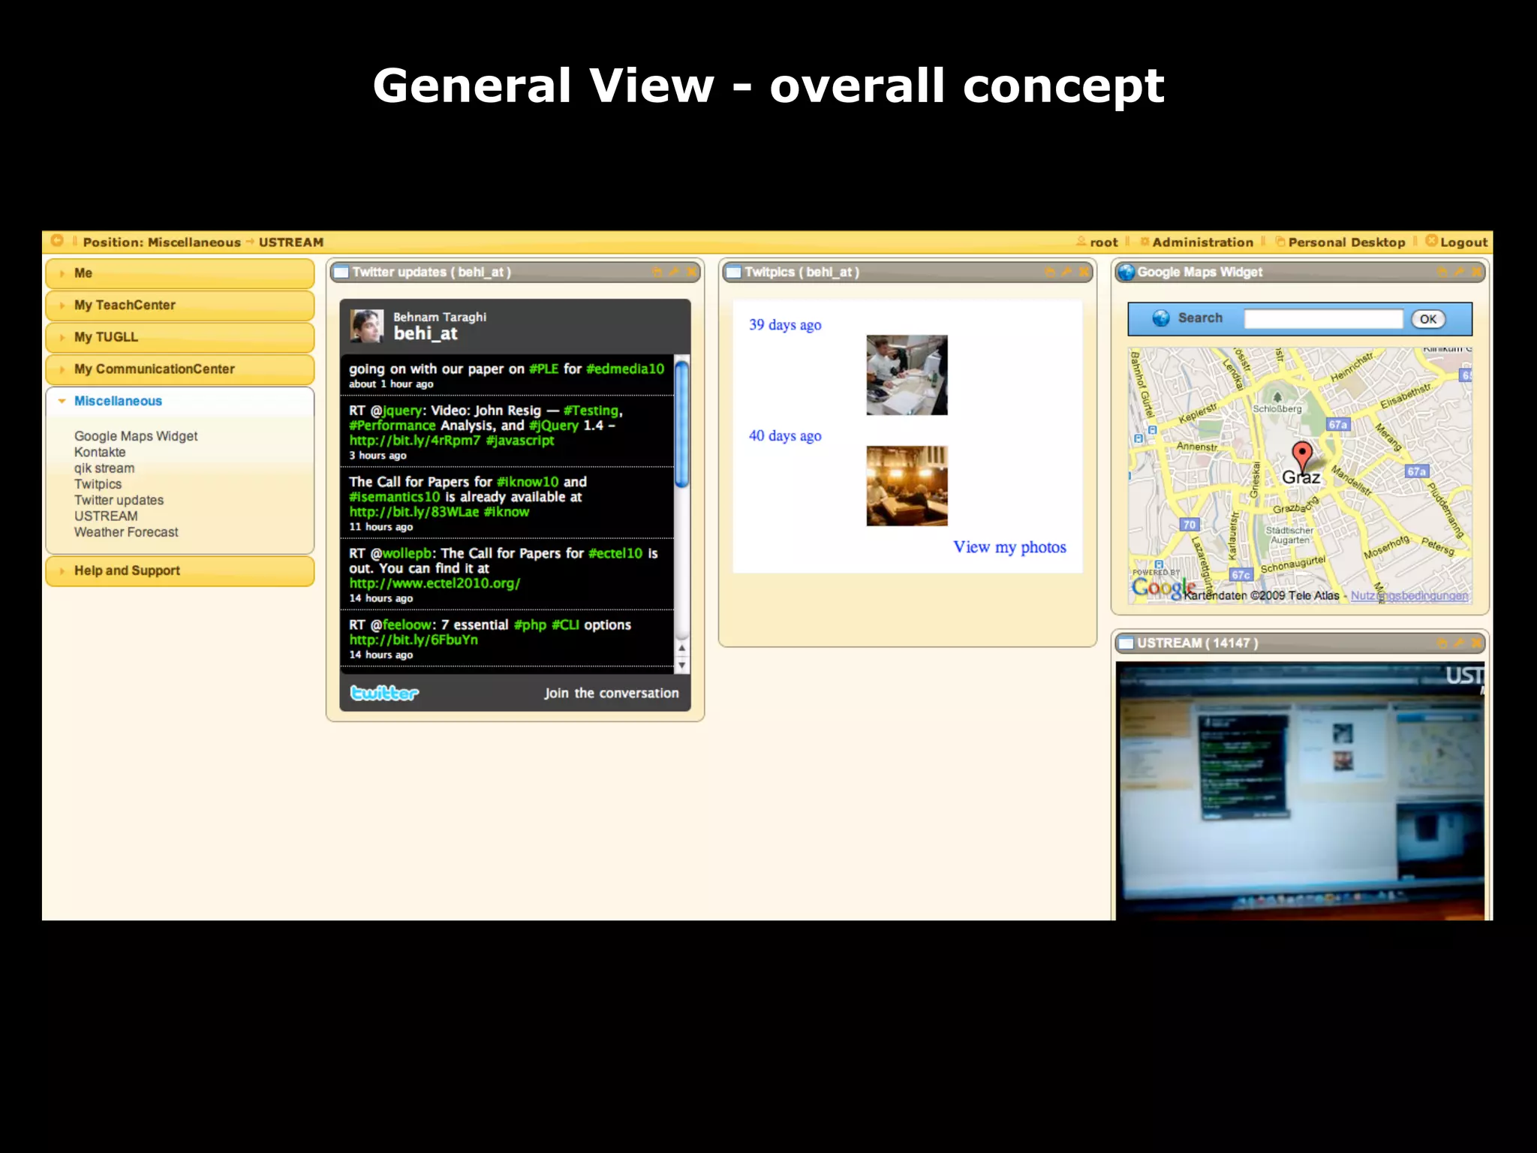Click the Twitter logo in the widget footer
1537x1153 pixels.
click(x=384, y=693)
